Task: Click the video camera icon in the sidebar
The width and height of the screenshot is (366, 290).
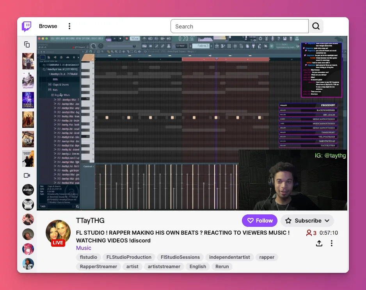Action: pos(27,175)
